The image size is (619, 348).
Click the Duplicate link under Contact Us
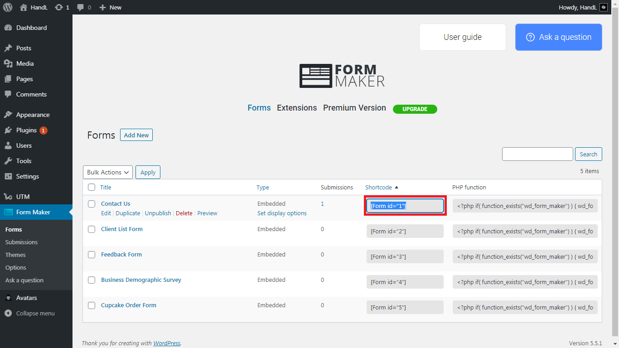tap(128, 213)
